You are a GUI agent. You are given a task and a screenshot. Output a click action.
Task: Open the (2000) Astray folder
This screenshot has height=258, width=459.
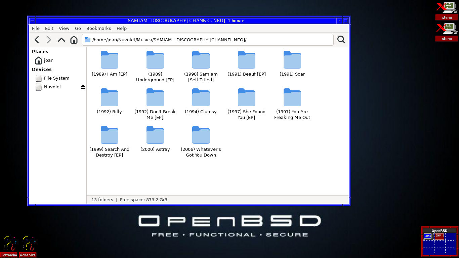[155, 135]
